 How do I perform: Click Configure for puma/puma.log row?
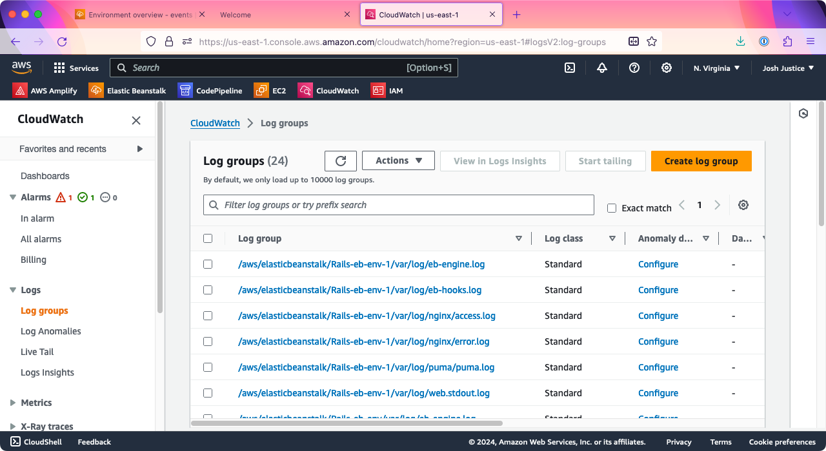[x=658, y=367]
